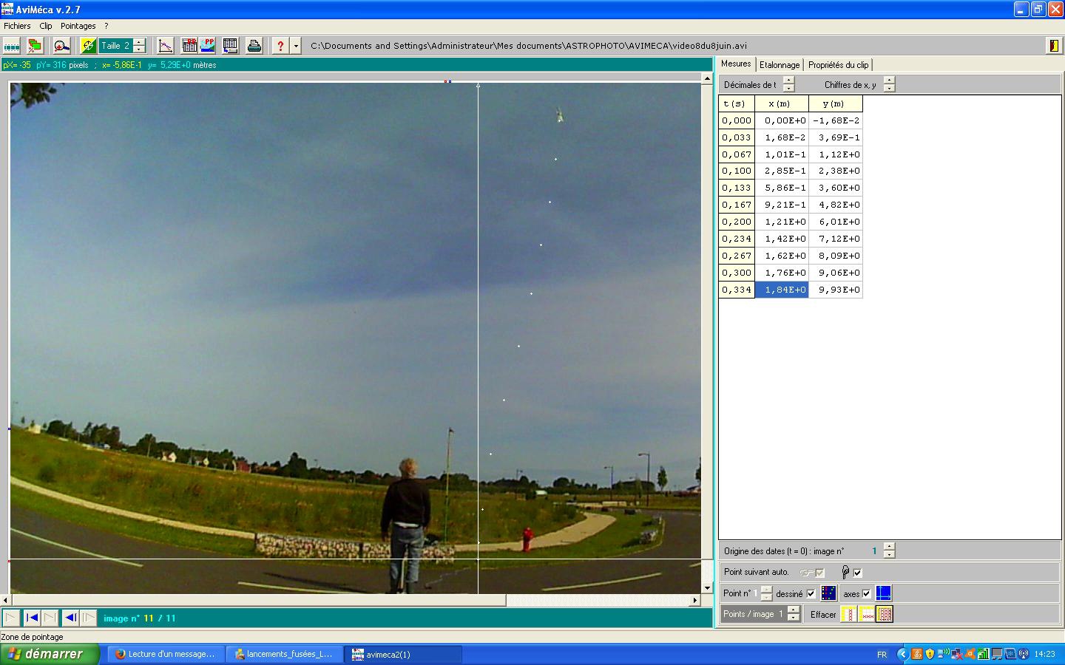Increase Chiffres de x, y value

[x=889, y=81]
